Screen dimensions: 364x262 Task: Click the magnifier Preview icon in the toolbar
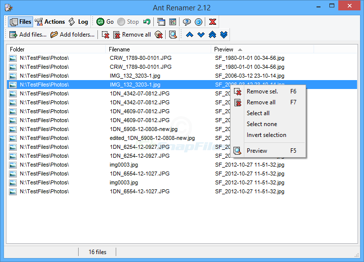(x=173, y=35)
